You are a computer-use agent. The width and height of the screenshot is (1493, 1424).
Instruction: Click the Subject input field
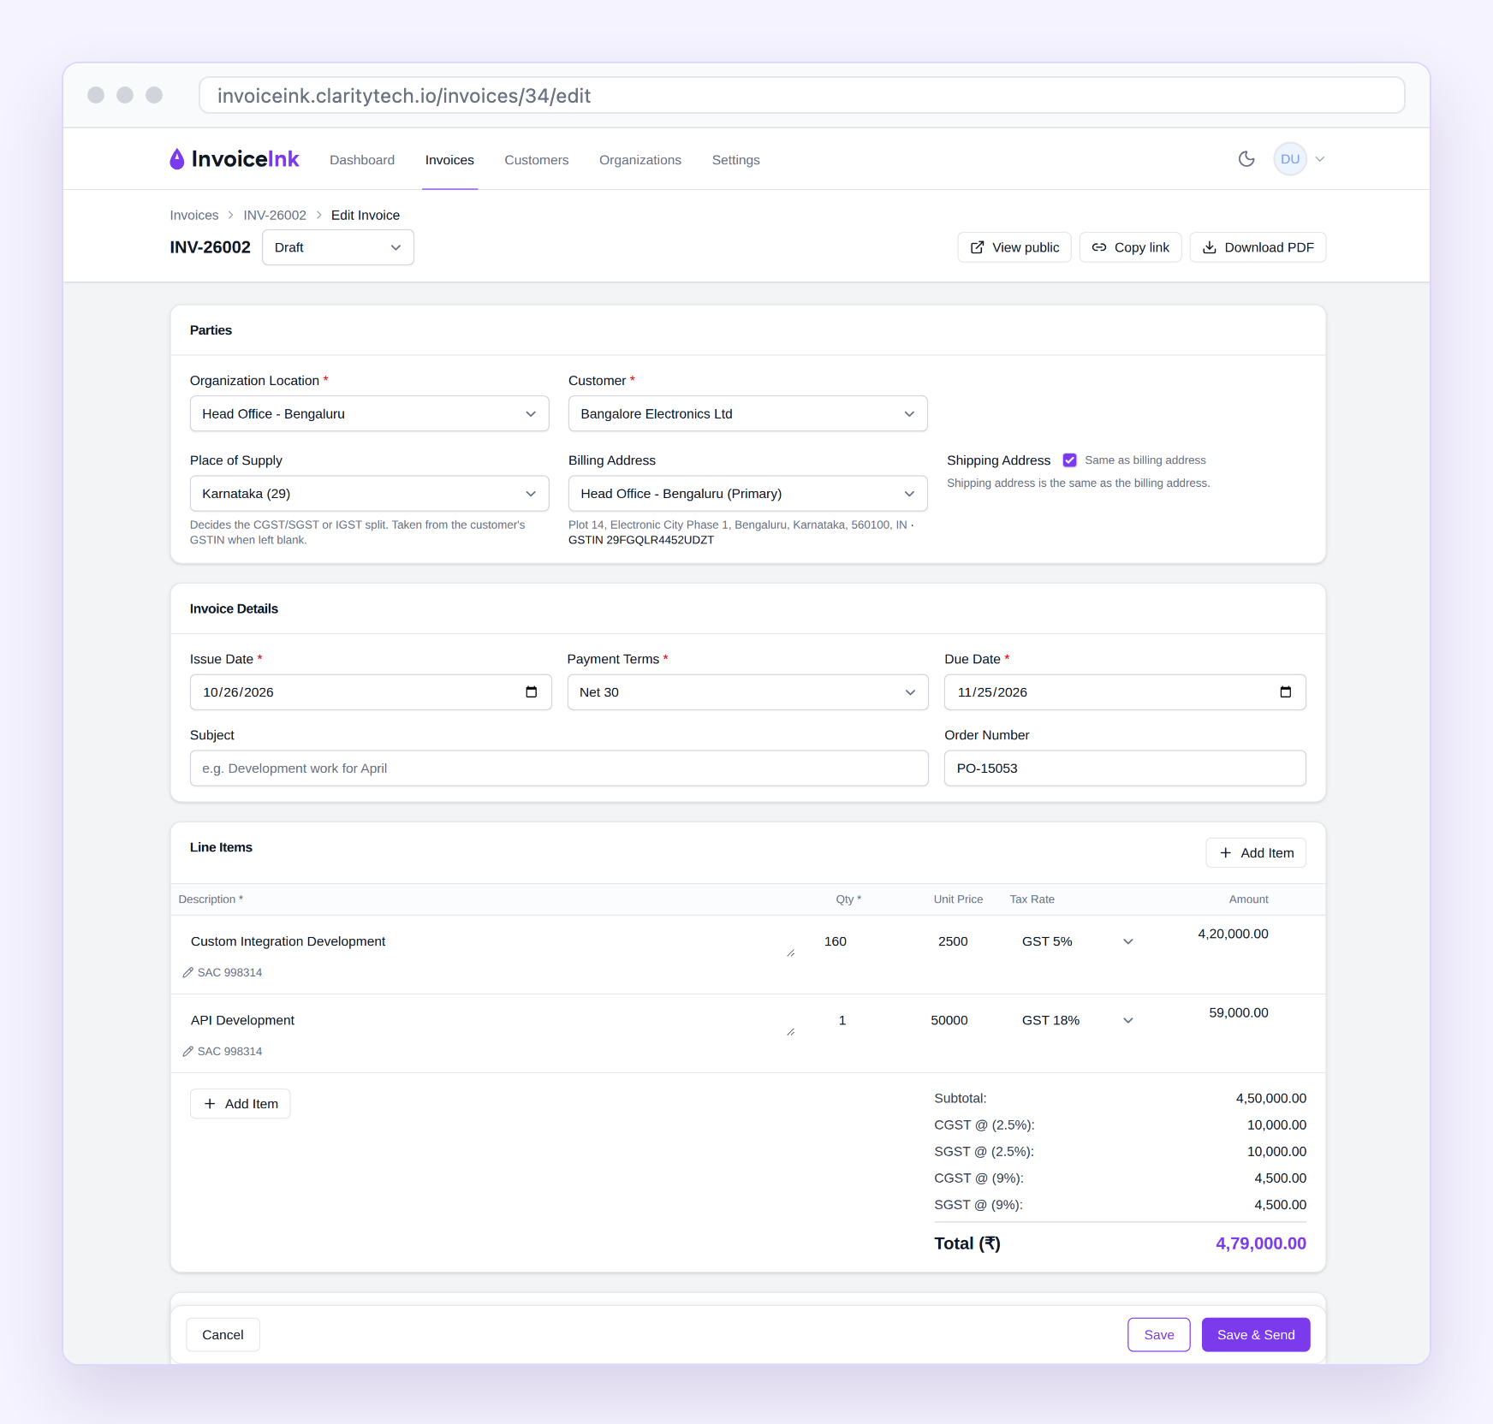pyautogui.click(x=559, y=768)
